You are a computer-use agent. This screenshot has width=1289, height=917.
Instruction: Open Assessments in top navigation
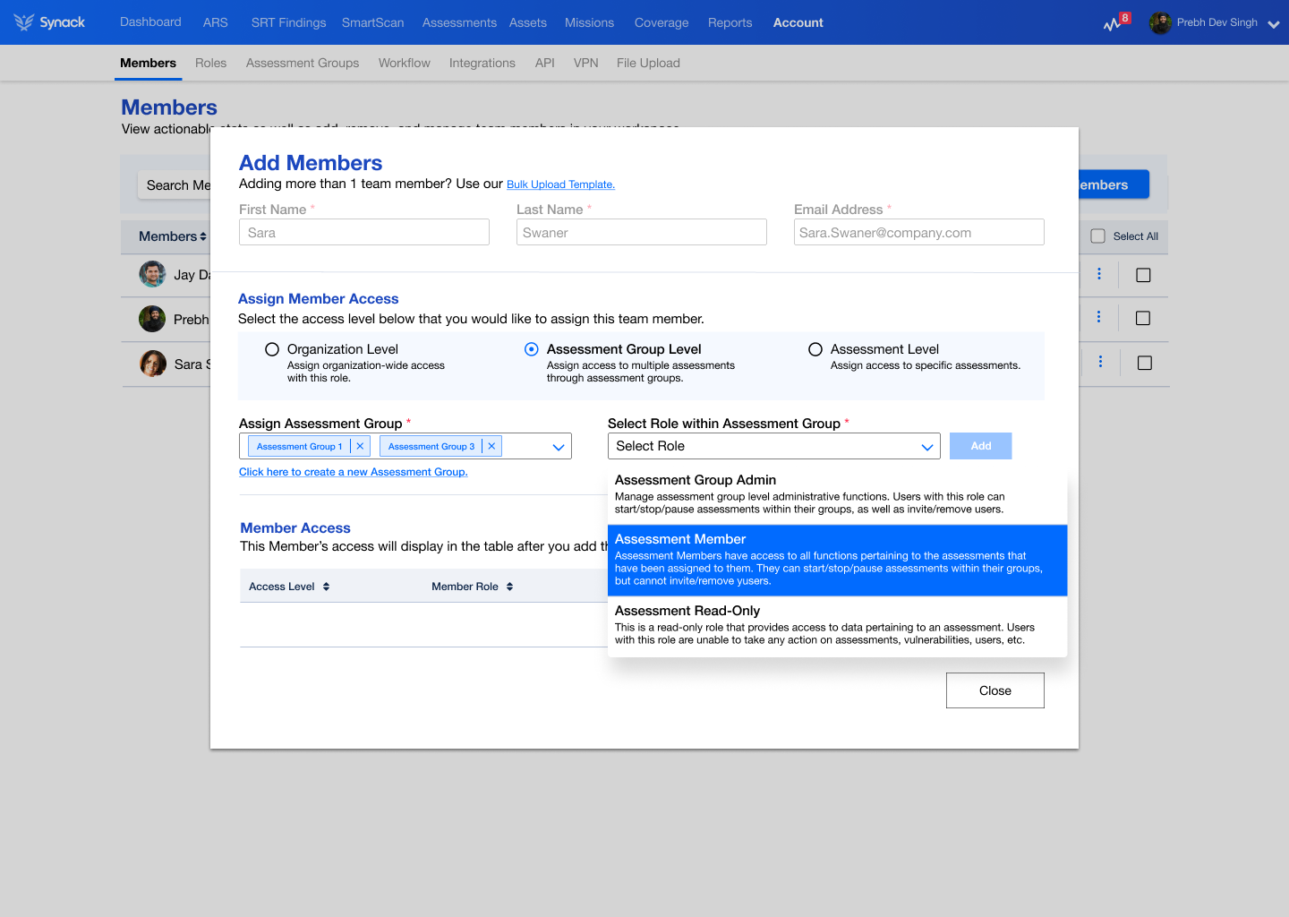click(x=459, y=22)
